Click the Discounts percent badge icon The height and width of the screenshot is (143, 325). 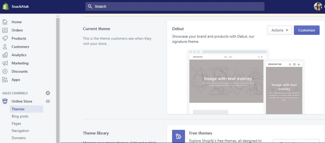coord(5,71)
